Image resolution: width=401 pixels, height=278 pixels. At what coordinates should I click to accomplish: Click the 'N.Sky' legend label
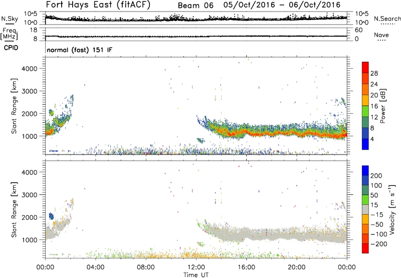pos(10,19)
